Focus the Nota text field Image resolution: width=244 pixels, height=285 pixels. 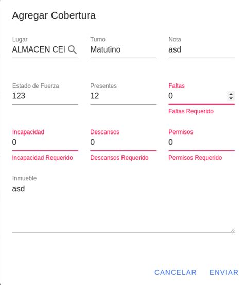pyautogui.click(x=201, y=49)
